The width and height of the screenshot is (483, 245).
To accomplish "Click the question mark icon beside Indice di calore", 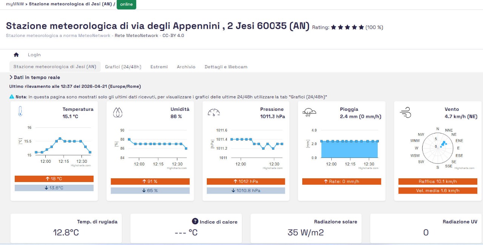I will (x=195, y=221).
